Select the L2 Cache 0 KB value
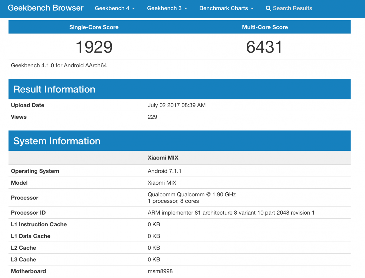365x278 pixels. tap(154, 248)
